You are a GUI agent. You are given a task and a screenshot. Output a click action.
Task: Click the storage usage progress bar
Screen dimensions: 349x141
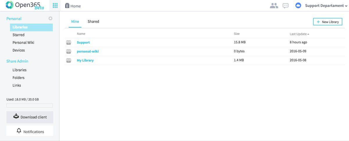click(30, 106)
